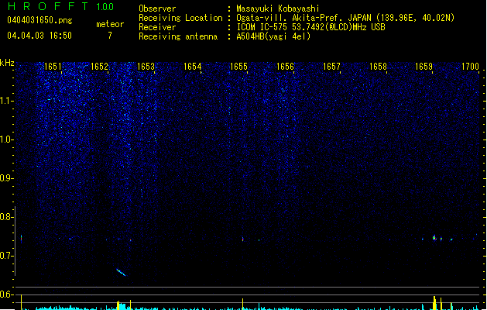The height and width of the screenshot is (310, 487).
Task: Click the echo at the spectrogram's left edge
Action: pos(21,239)
